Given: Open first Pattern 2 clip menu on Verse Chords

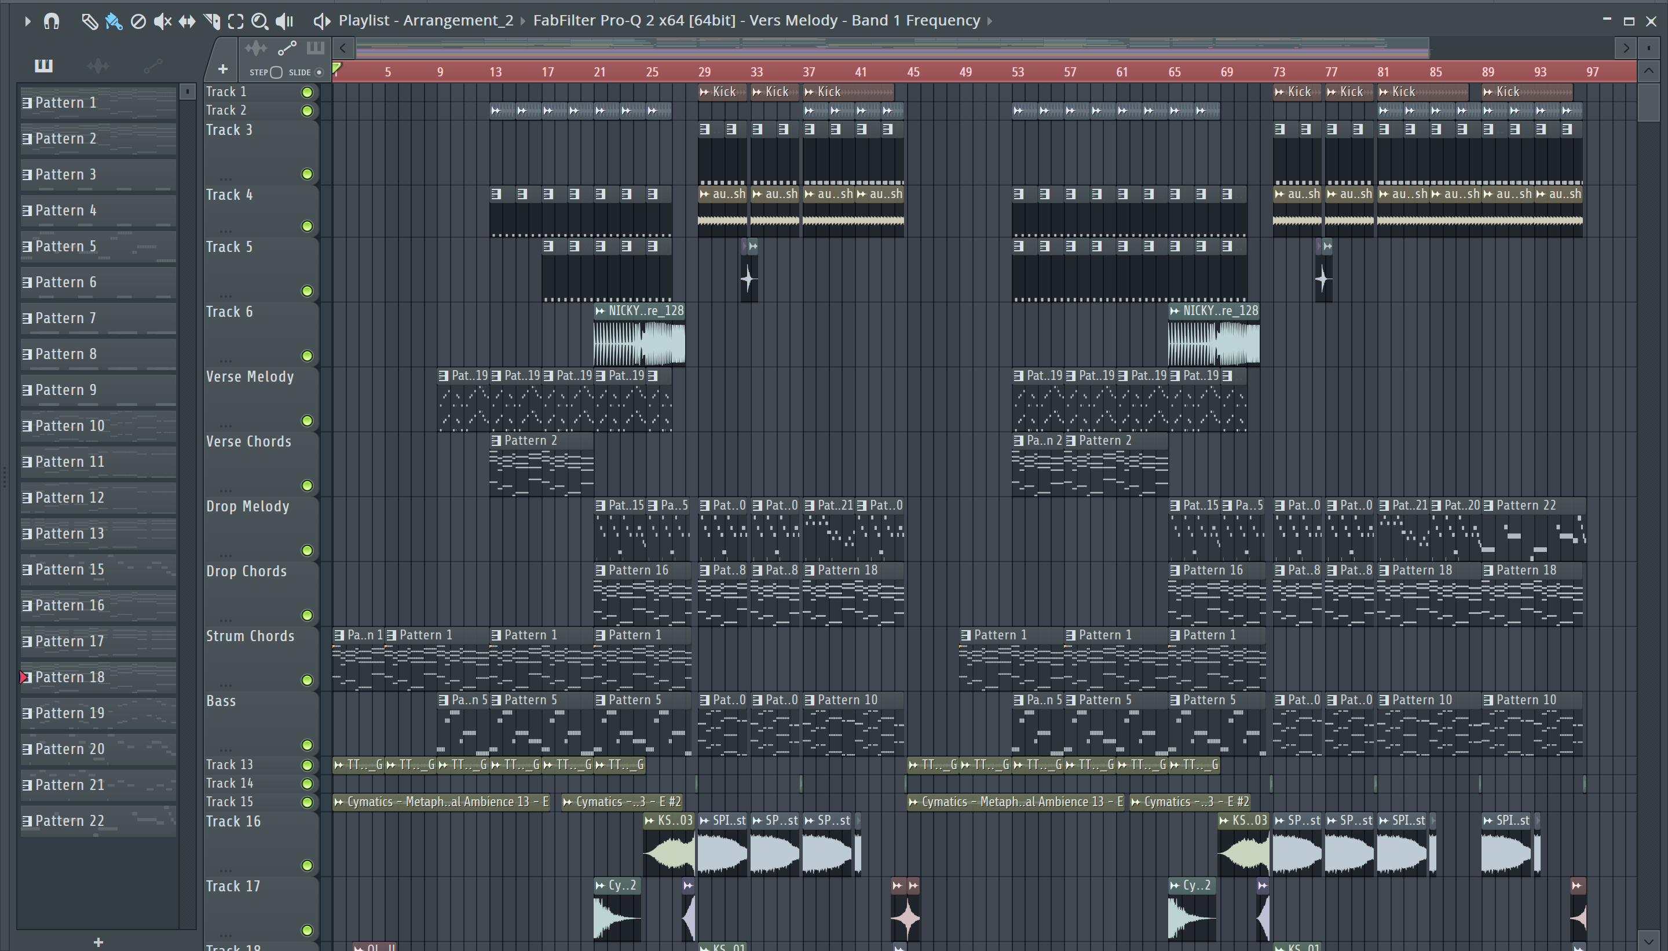Looking at the screenshot, I should 496,441.
